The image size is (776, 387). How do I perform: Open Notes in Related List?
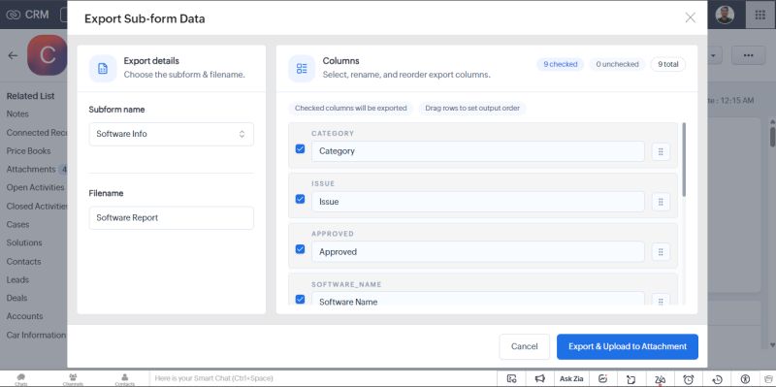(x=17, y=113)
